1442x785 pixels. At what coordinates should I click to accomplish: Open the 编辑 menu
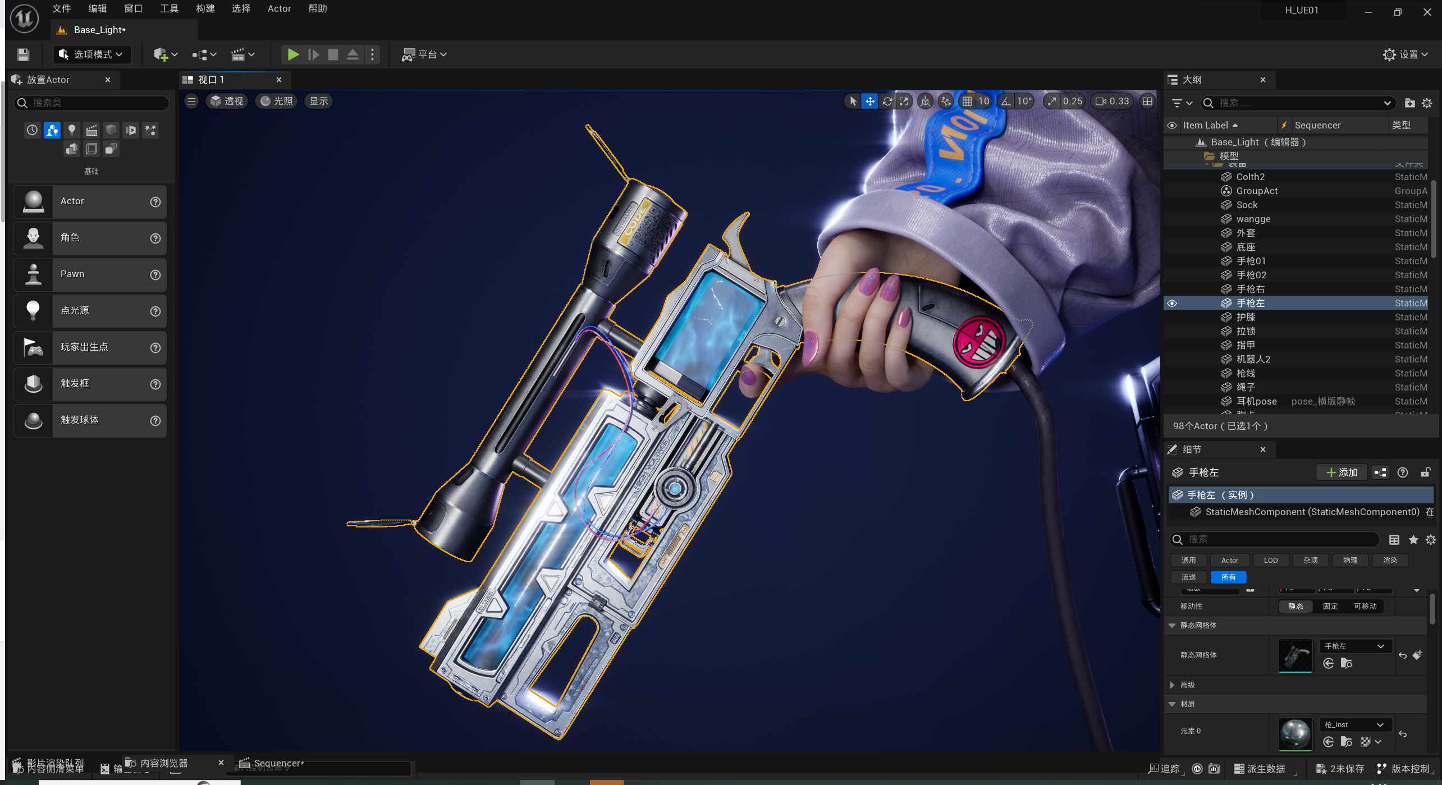point(98,8)
